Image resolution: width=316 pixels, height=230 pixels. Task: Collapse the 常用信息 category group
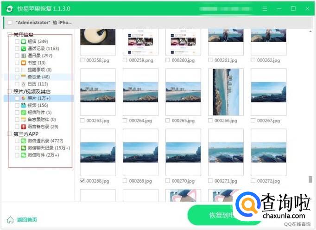10,35
